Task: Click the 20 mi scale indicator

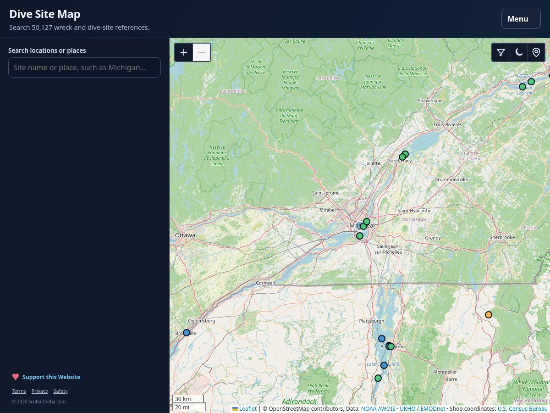Action: pos(189,407)
